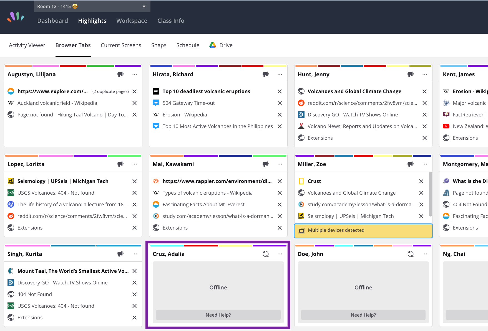Image resolution: width=488 pixels, height=331 pixels.
Task: Close Hirata's Top 10 deadliest volcanic eruptions tab
Action: [x=280, y=91]
